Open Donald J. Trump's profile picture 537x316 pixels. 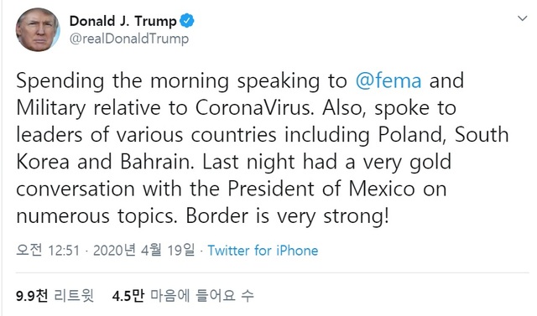(x=38, y=29)
